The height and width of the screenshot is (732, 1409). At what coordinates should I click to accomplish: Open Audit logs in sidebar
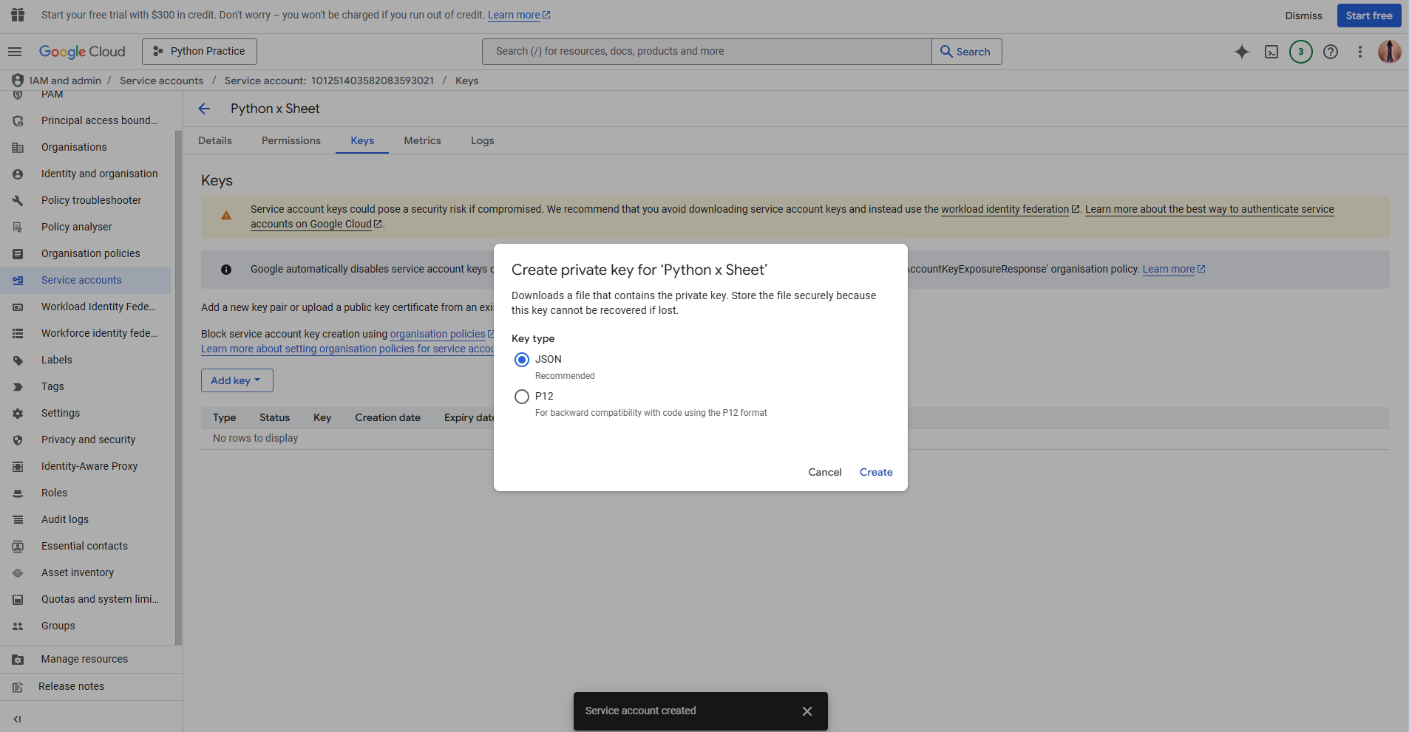(x=85, y=519)
